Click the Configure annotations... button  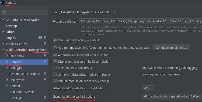171,47
